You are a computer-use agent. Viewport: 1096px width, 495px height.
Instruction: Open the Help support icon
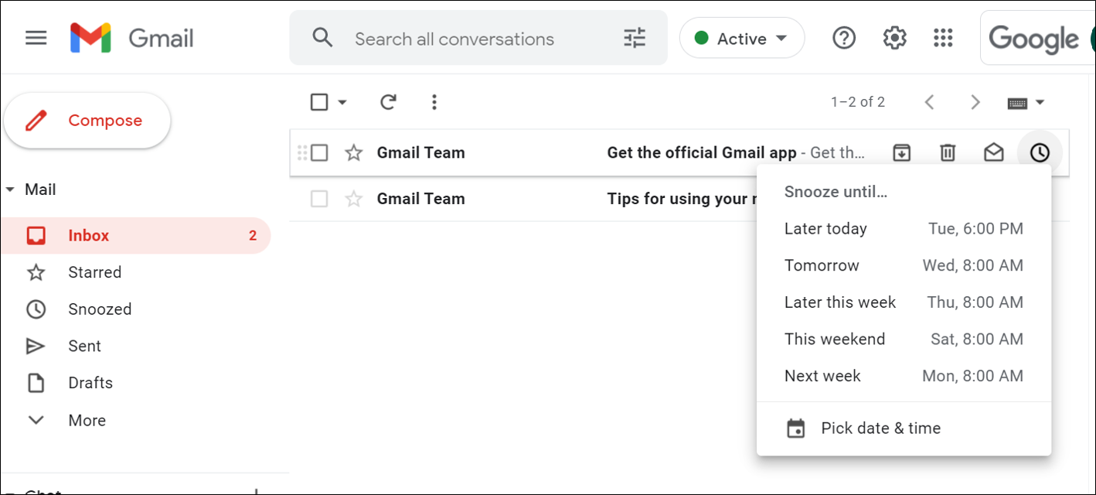point(844,38)
